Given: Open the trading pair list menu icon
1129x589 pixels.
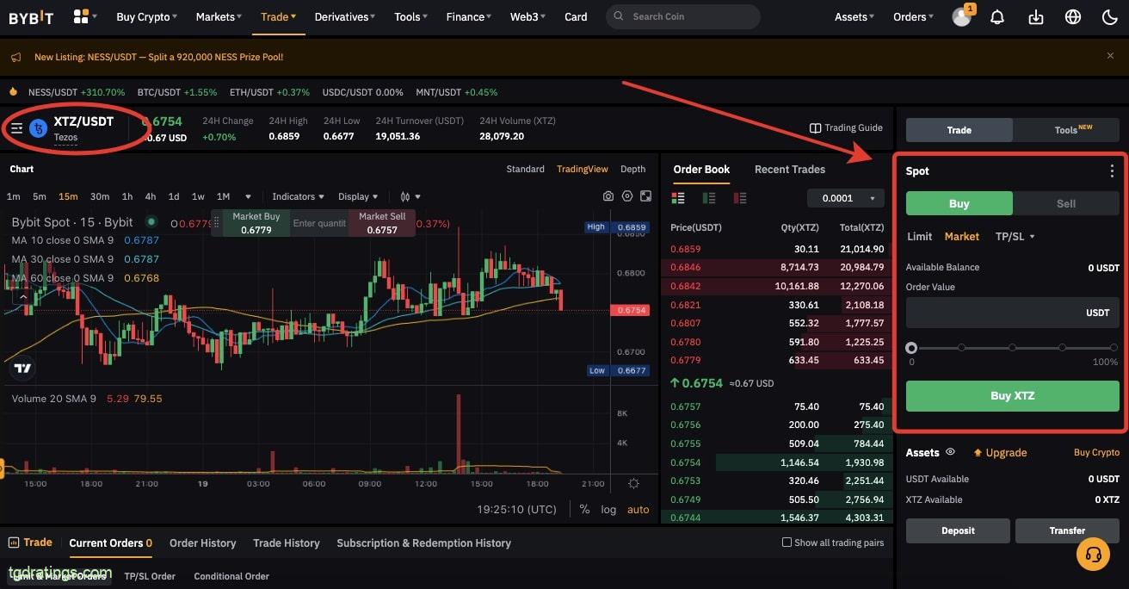Looking at the screenshot, I should tap(16, 128).
